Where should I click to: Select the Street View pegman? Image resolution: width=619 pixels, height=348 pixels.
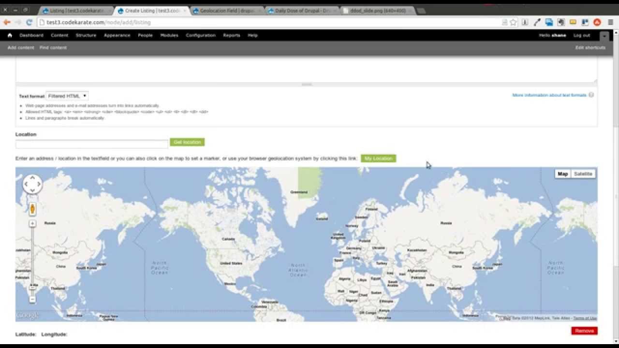(x=32, y=209)
